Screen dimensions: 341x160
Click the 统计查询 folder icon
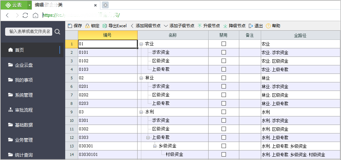tap(11, 155)
